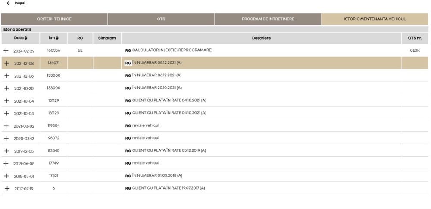Expand the 2024-02-29 operation row
This screenshot has height=209, width=431.
(6, 50)
